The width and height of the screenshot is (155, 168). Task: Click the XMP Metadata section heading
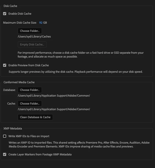pos(13,128)
